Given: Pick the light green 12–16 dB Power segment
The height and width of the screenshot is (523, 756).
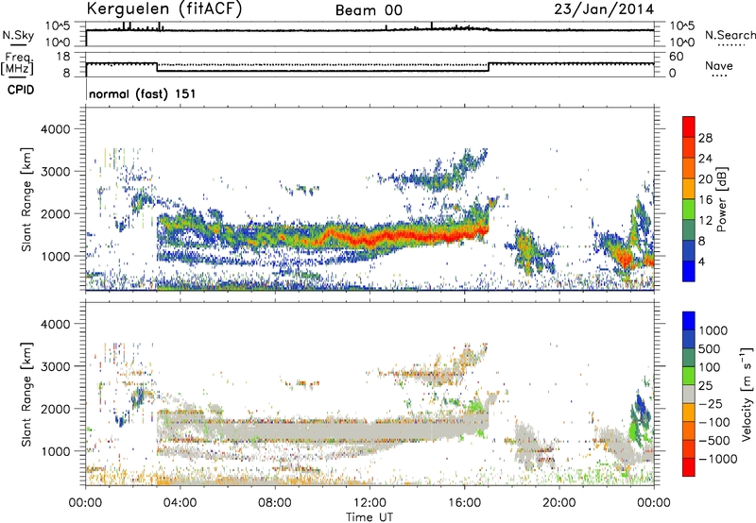Looking at the screenshot, I should 689,210.
